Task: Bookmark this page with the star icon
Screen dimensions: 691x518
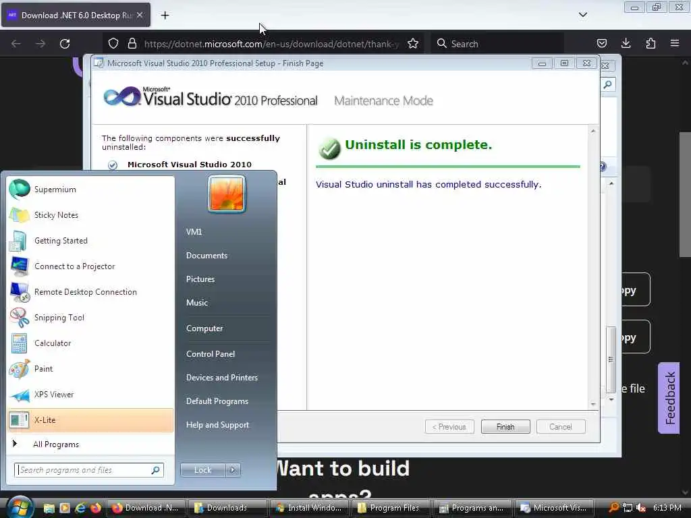Action: pos(413,44)
